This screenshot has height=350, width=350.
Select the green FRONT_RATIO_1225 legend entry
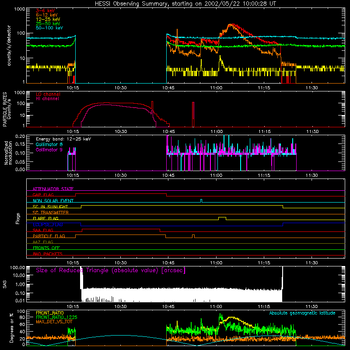(56, 317)
